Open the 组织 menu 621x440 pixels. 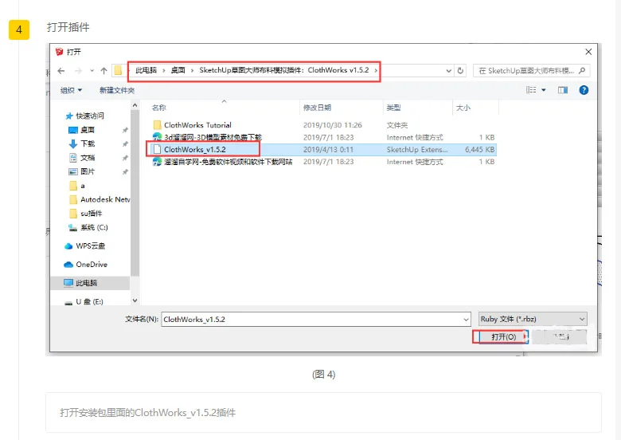point(72,90)
